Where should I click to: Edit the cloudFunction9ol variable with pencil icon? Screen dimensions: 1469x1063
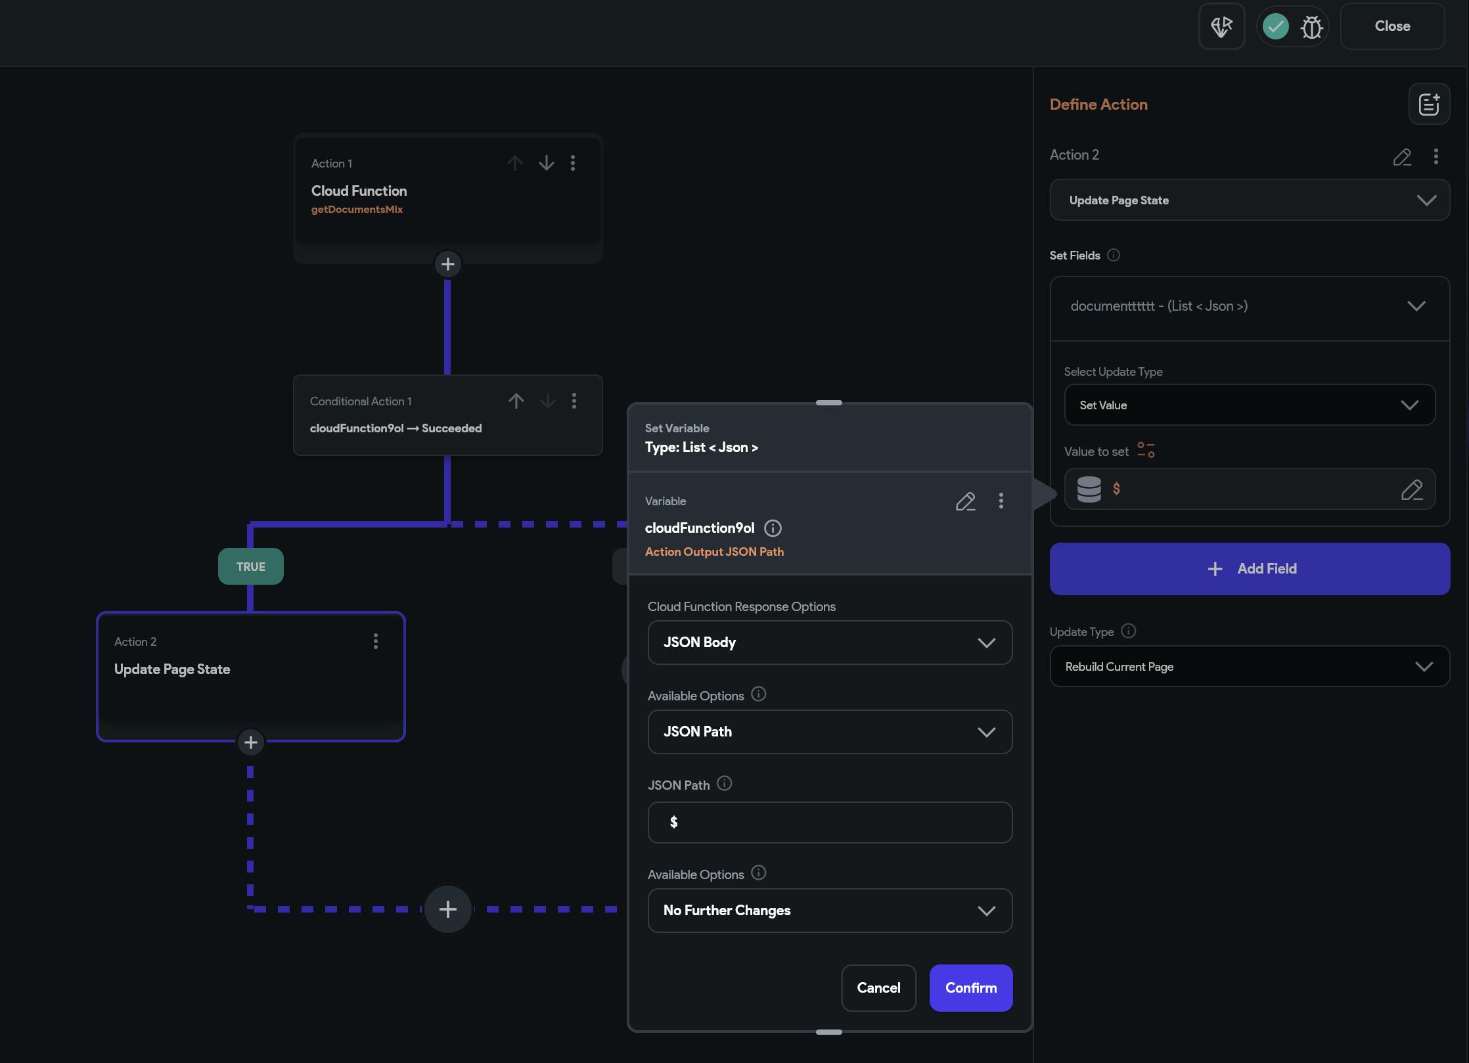(965, 501)
